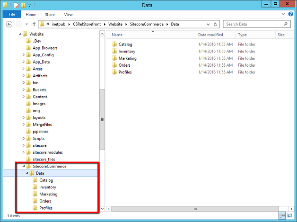Click the Properties quick access icon
This screenshot has width=297, height=222.
point(17,5)
